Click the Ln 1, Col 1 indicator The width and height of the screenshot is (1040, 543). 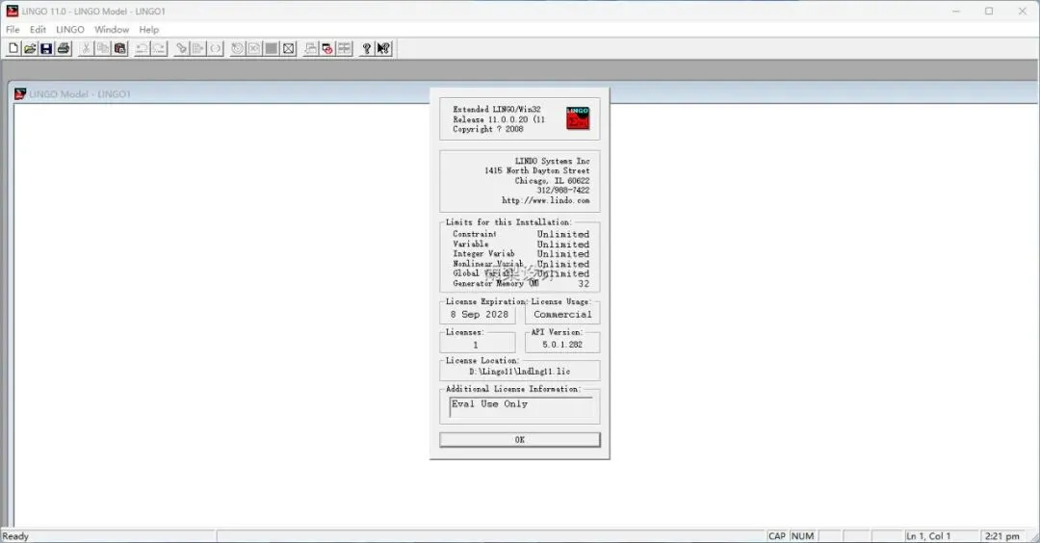click(x=928, y=536)
